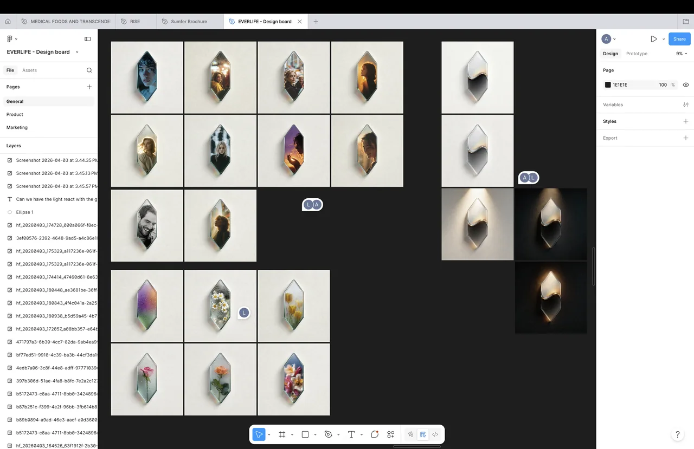Image resolution: width=694 pixels, height=449 pixels.
Task: Click the page background color swatch
Action: pyautogui.click(x=608, y=85)
